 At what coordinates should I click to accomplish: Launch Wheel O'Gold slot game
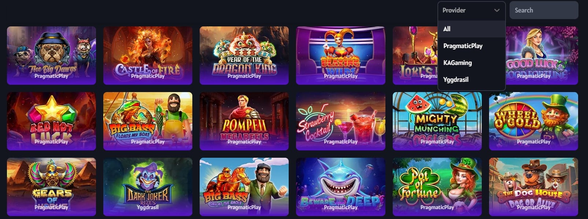click(x=533, y=121)
